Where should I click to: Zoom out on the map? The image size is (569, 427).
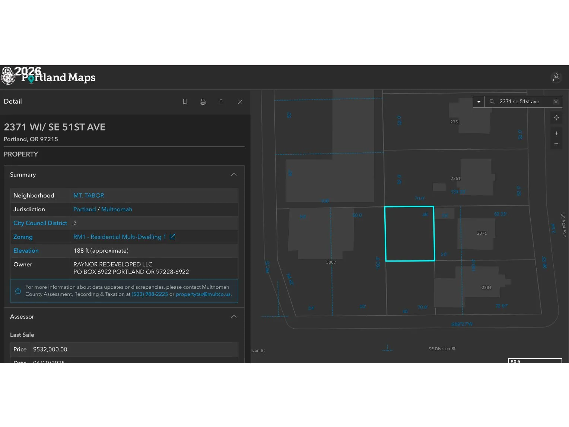coord(556,144)
